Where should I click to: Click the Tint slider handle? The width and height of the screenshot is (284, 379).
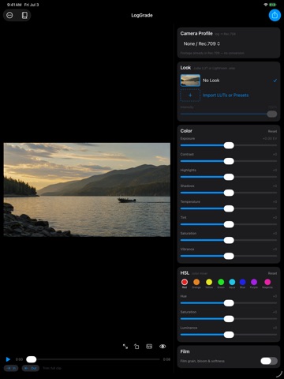coord(229,224)
